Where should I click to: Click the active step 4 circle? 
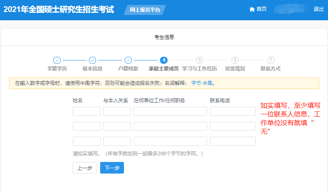(164, 60)
